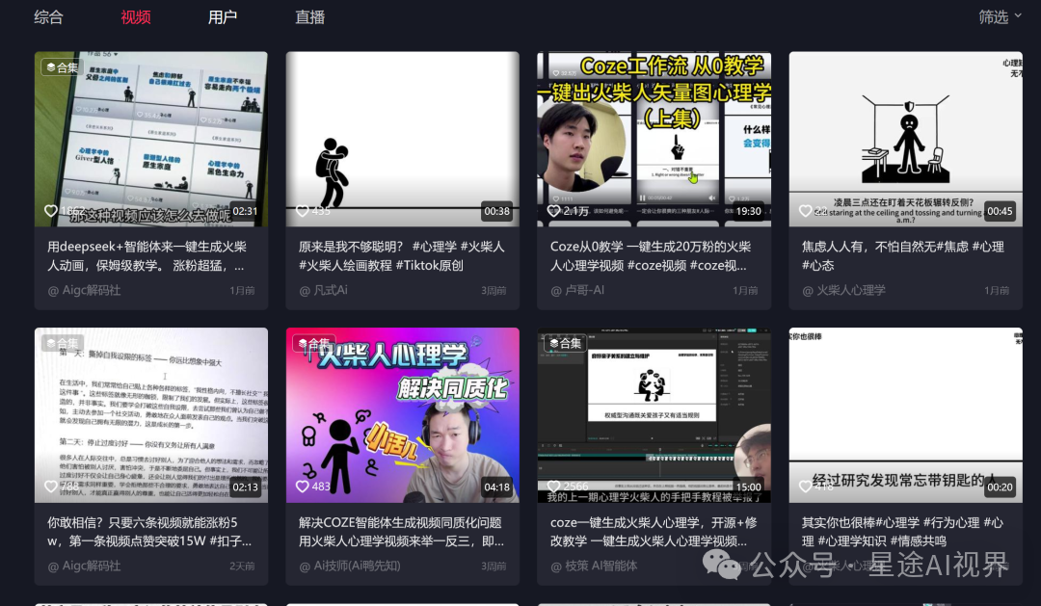Click the 00:38 duration badge

point(496,211)
